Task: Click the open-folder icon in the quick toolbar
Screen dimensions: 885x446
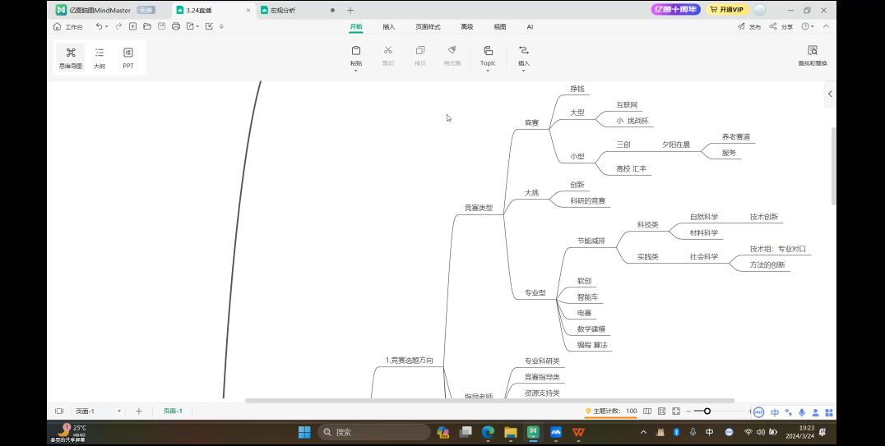Action: click(x=147, y=26)
